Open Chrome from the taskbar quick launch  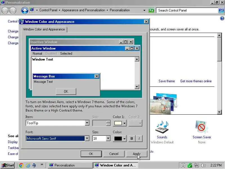pyautogui.click(x=21, y=165)
